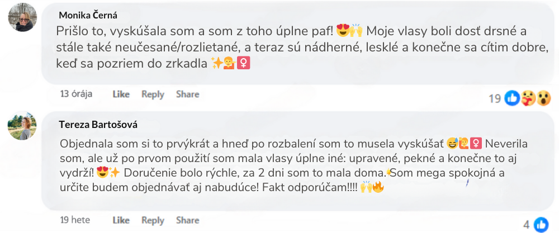Reply to Monika Černá's comment
This screenshot has height=233, width=559.
(x=153, y=94)
